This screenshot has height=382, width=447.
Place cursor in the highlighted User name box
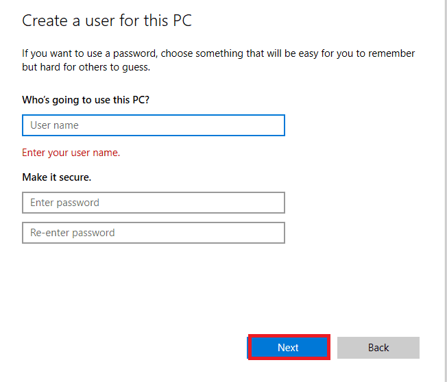[153, 125]
